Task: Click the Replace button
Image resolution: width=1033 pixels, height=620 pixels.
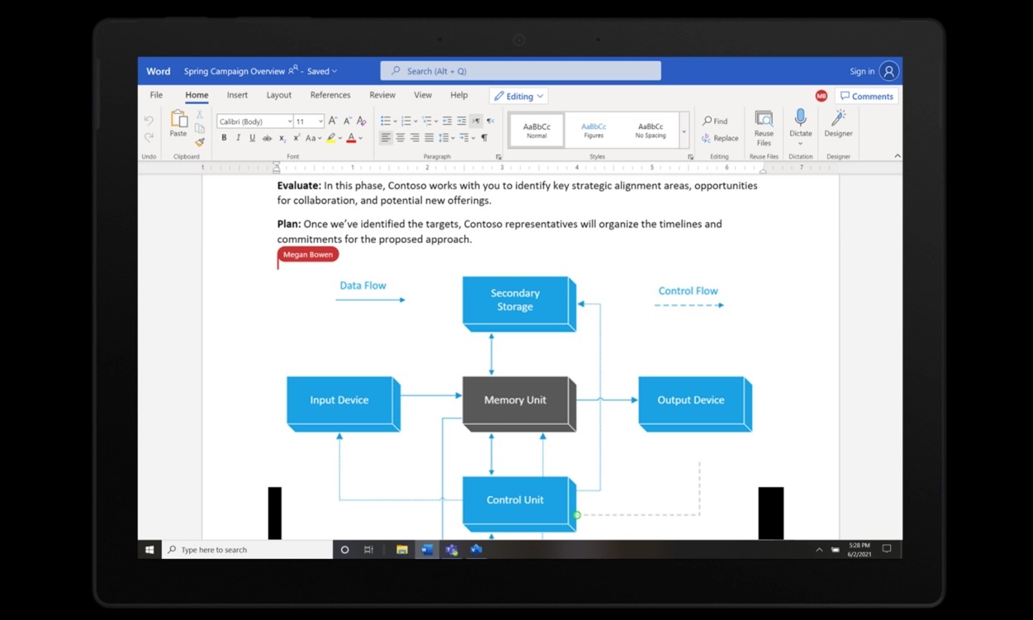Action: (720, 138)
